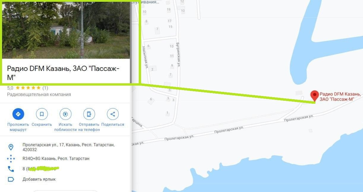Open the search nearby icon
Image resolution: width=363 pixels, height=192 pixels.
[65, 114]
